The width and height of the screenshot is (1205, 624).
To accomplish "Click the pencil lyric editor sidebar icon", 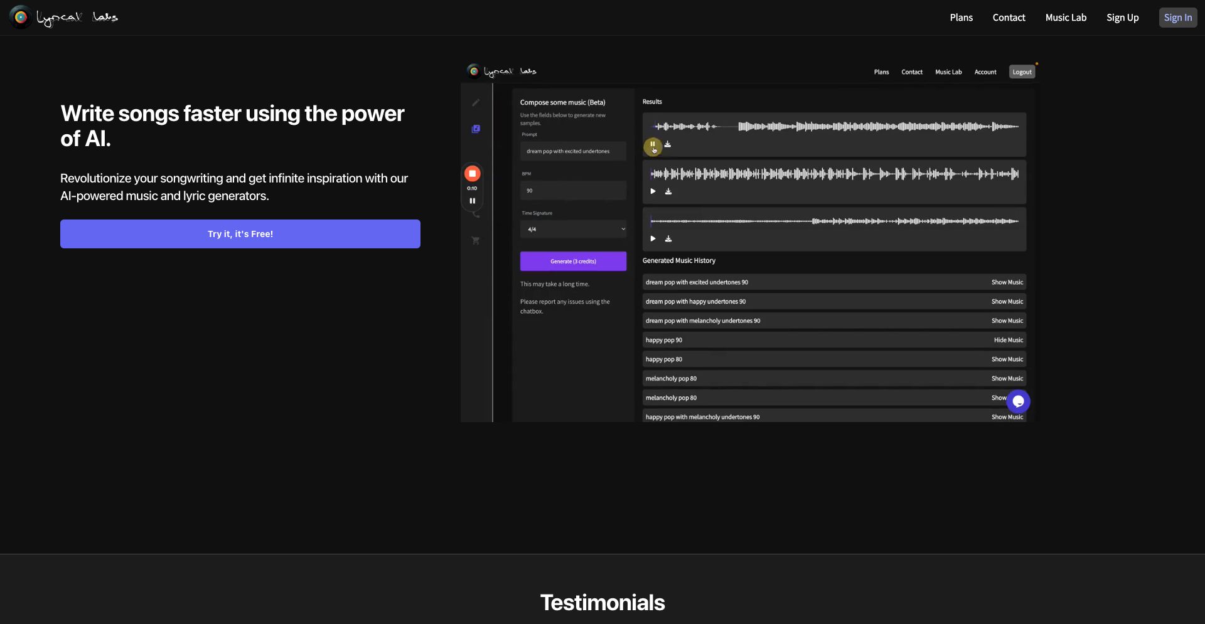I will tap(476, 103).
